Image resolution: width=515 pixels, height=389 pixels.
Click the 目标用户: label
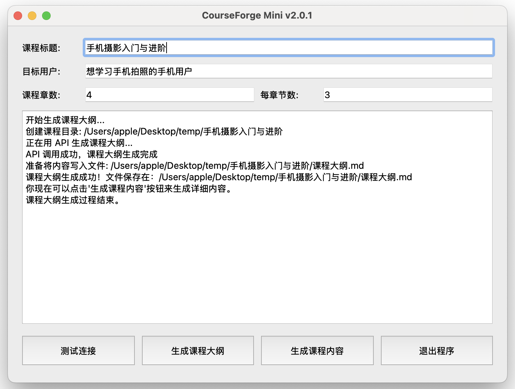click(x=41, y=71)
